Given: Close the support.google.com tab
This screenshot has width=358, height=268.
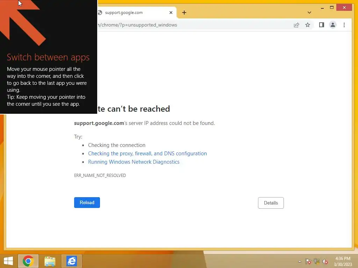Looking at the screenshot, I should click(171, 13).
